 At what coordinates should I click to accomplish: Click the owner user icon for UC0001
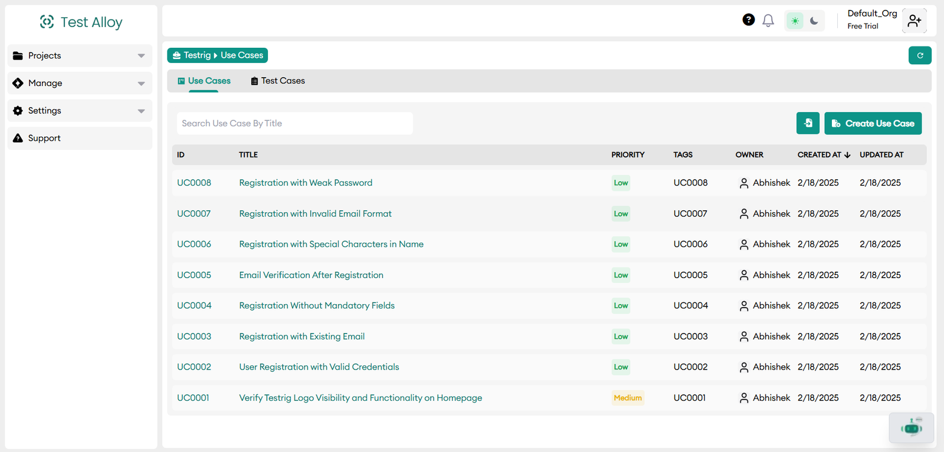pos(744,398)
